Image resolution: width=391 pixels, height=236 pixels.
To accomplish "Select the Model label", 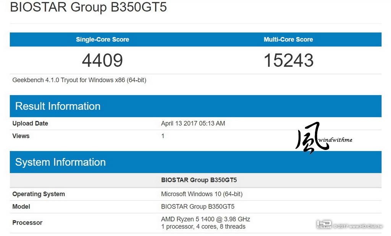I will point(21,207).
